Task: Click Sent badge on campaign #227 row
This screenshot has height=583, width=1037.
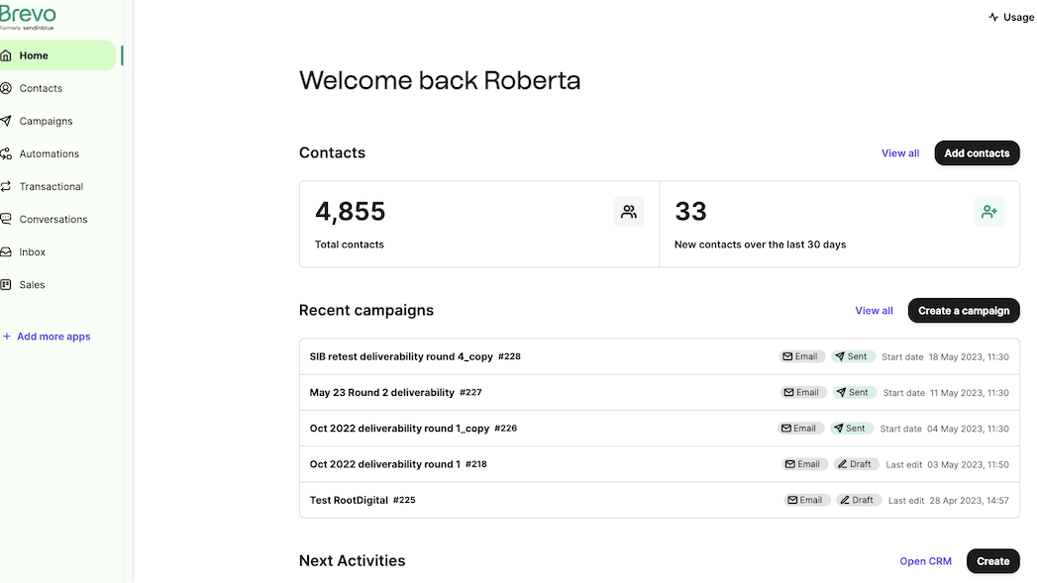Action: pyautogui.click(x=854, y=392)
